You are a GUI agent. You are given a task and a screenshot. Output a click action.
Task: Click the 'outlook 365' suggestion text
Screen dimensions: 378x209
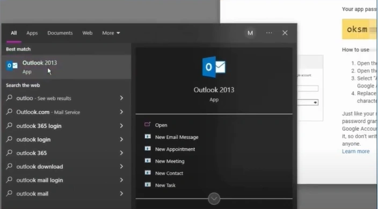tap(31, 153)
